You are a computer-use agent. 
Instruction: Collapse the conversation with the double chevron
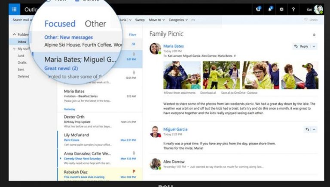click(314, 35)
